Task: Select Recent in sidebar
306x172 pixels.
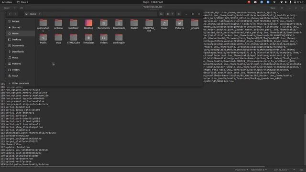Action: click(20, 21)
